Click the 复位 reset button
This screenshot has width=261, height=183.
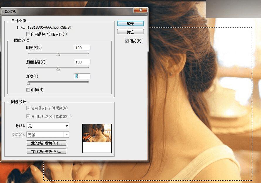coord(130,32)
